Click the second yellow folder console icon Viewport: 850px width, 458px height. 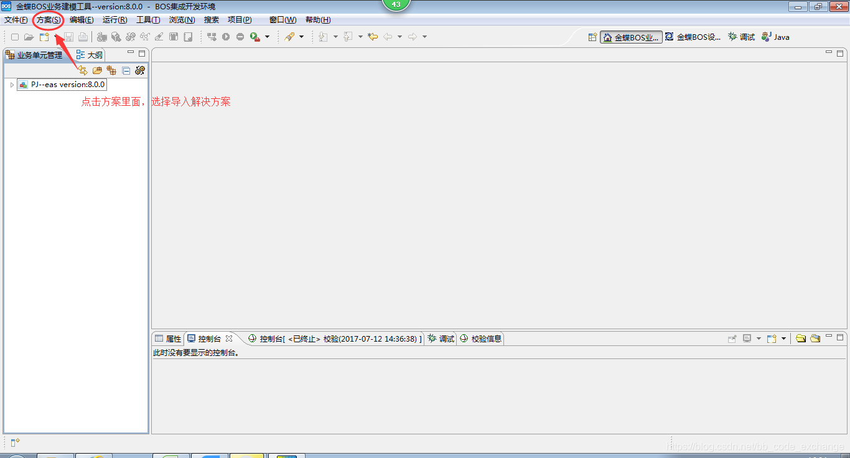tap(815, 339)
